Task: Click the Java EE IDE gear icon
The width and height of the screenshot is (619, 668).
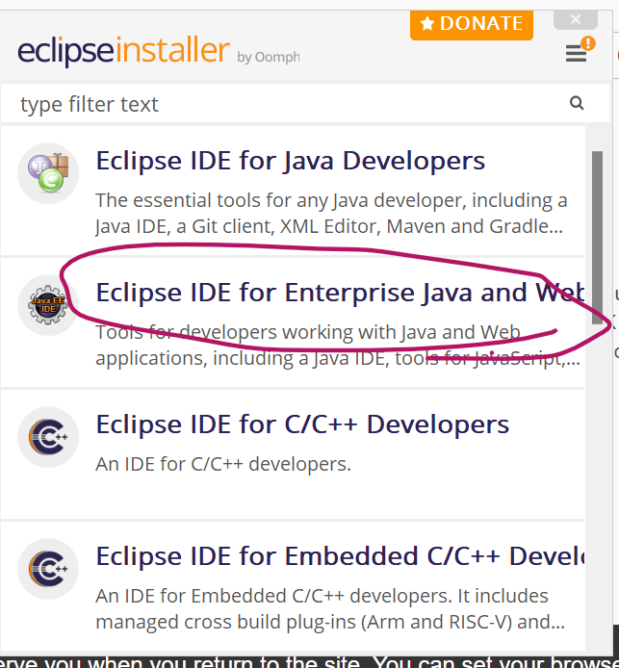Action: (x=48, y=305)
